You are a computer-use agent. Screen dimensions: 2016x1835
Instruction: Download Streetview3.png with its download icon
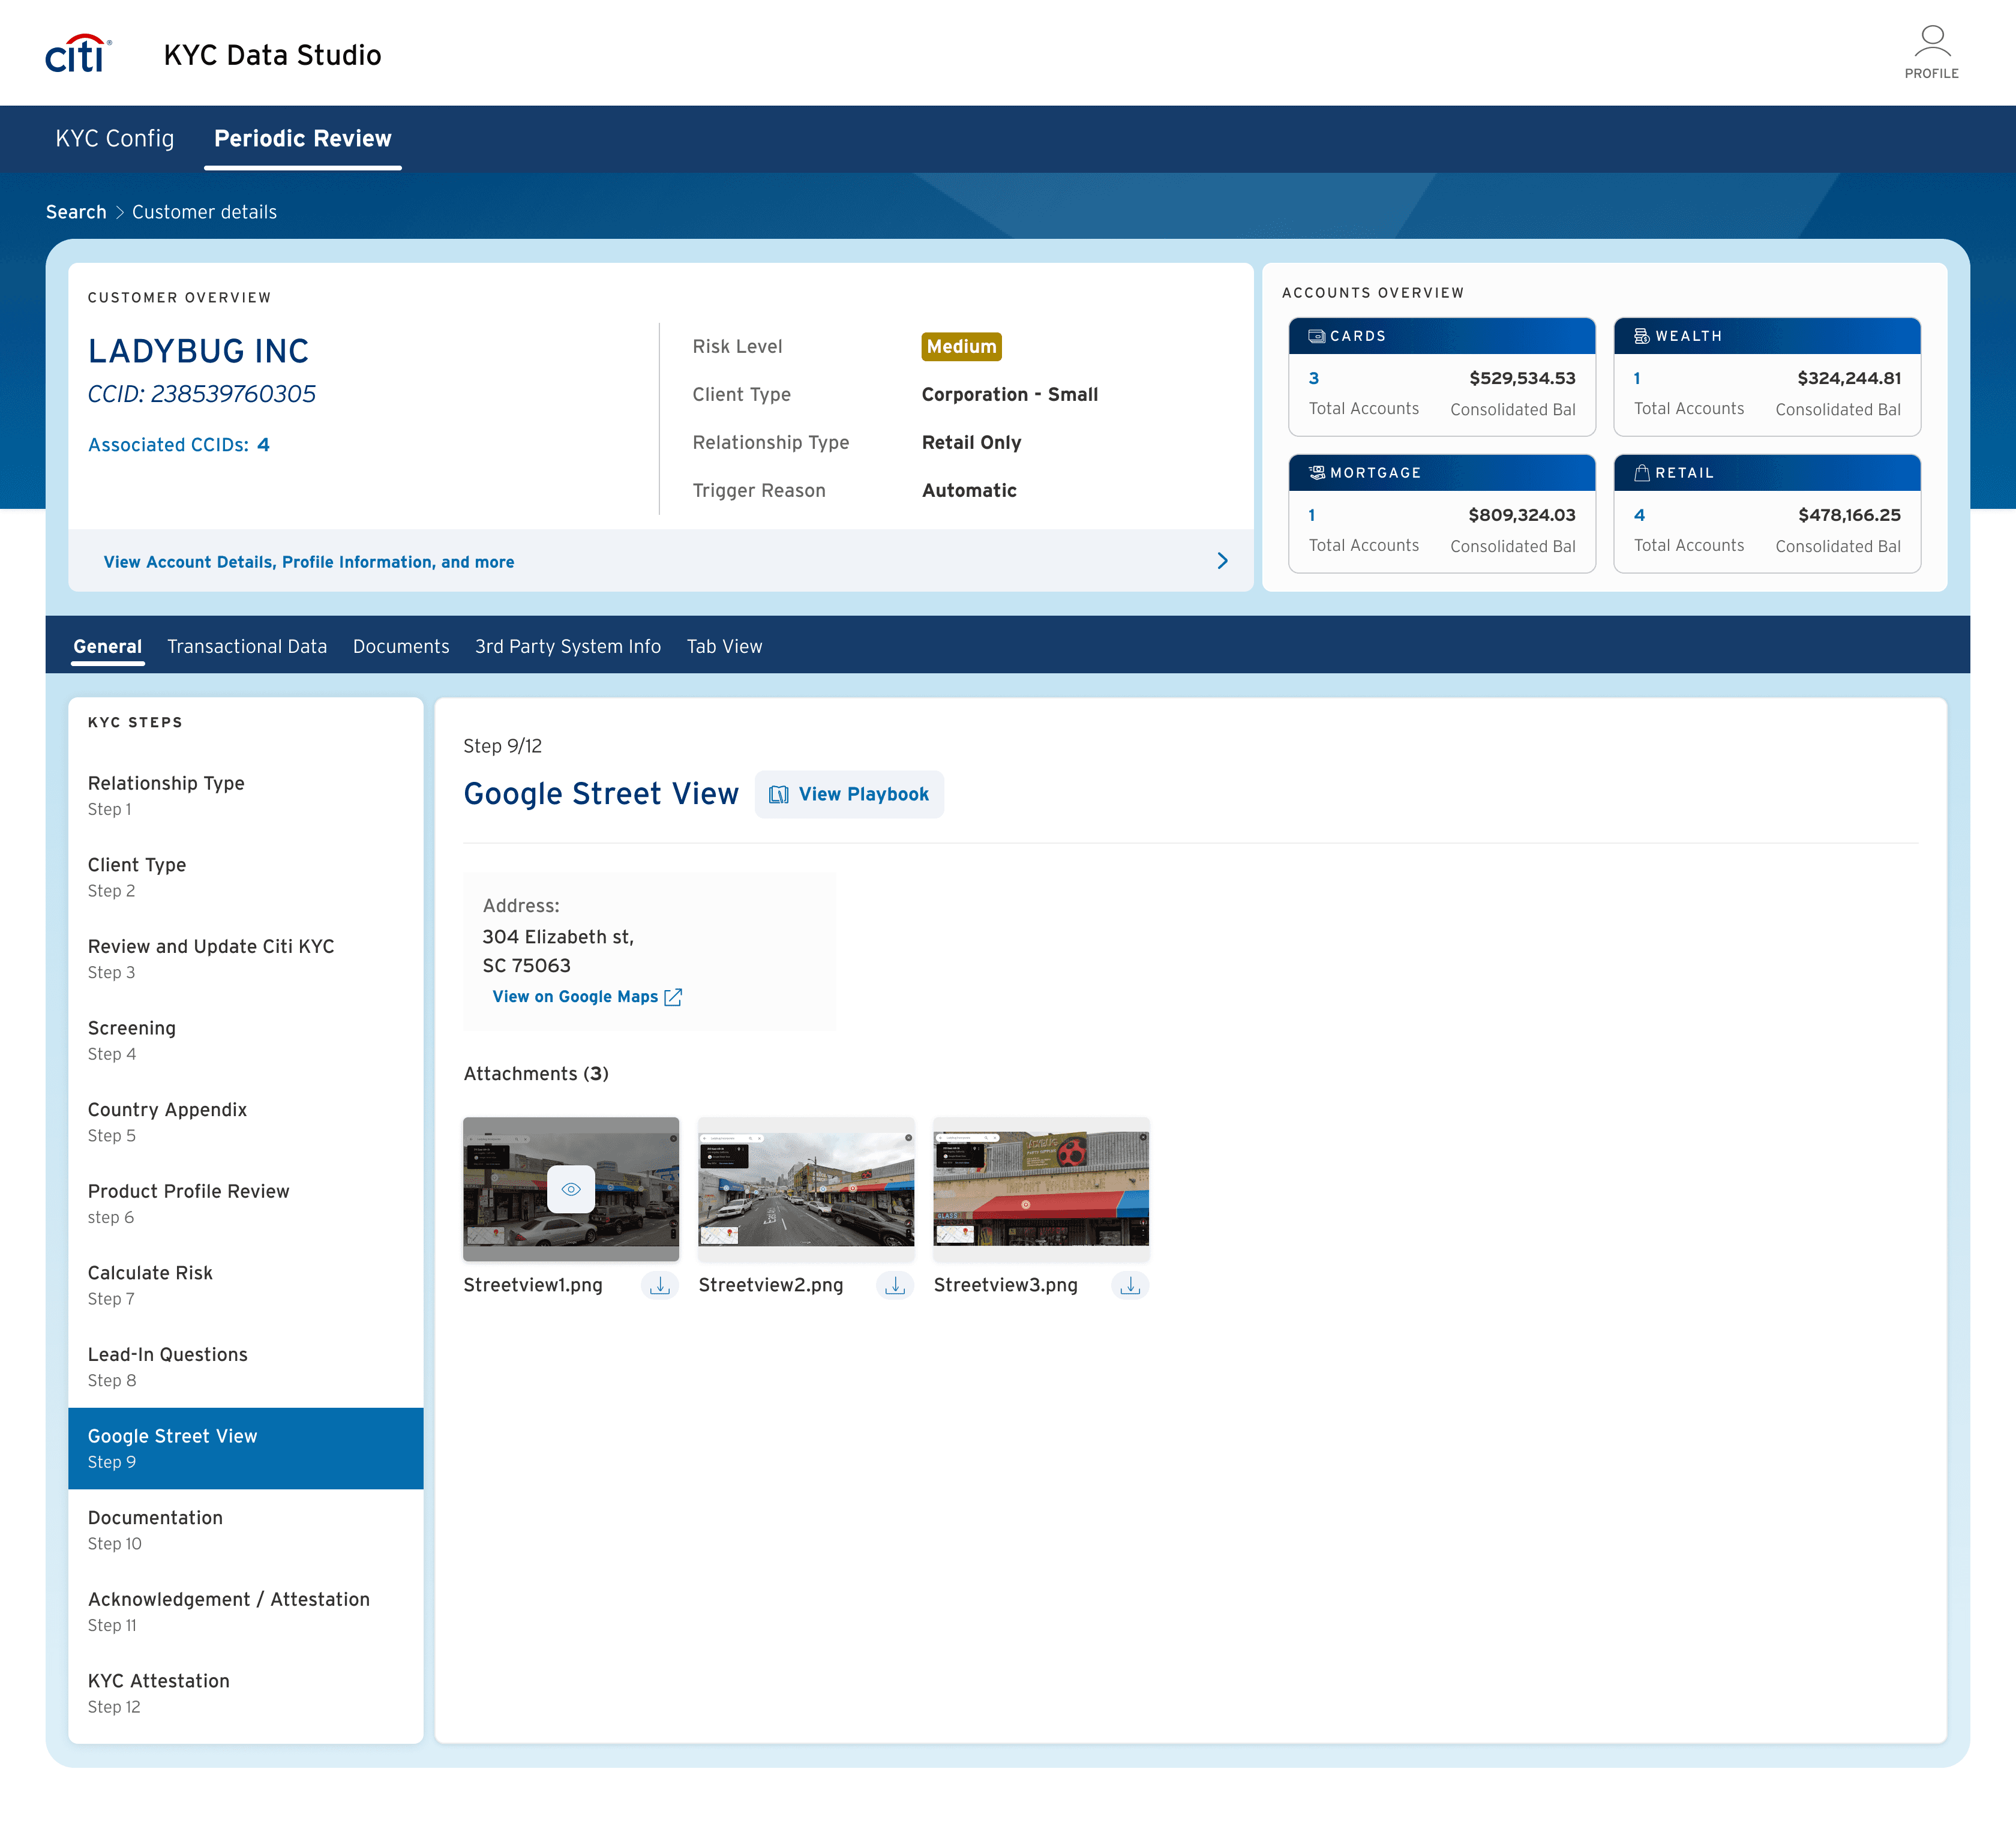click(1129, 1285)
